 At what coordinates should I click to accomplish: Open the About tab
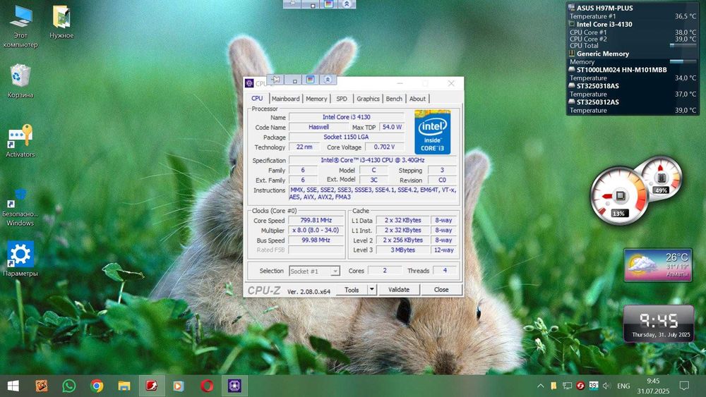417,99
